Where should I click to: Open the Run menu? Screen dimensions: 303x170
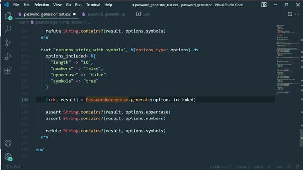[x=78, y=5]
